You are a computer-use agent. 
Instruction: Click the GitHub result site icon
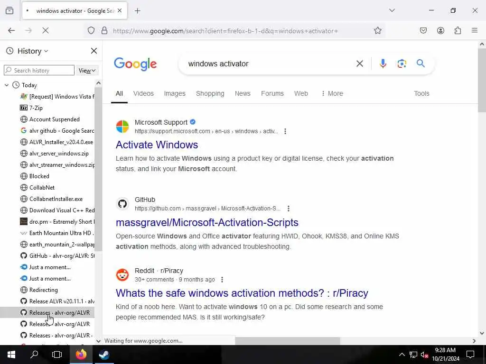pyautogui.click(x=122, y=204)
